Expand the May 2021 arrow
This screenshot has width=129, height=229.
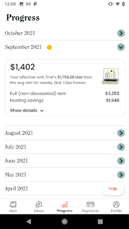[121, 175]
